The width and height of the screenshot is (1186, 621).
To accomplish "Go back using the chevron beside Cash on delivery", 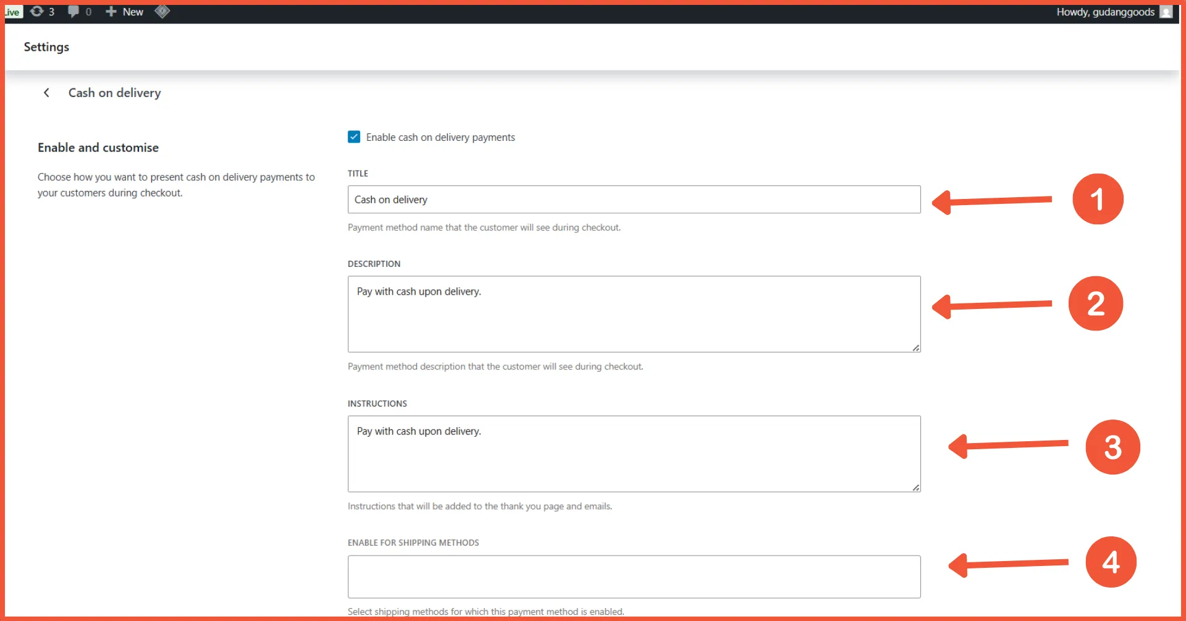I will point(47,92).
